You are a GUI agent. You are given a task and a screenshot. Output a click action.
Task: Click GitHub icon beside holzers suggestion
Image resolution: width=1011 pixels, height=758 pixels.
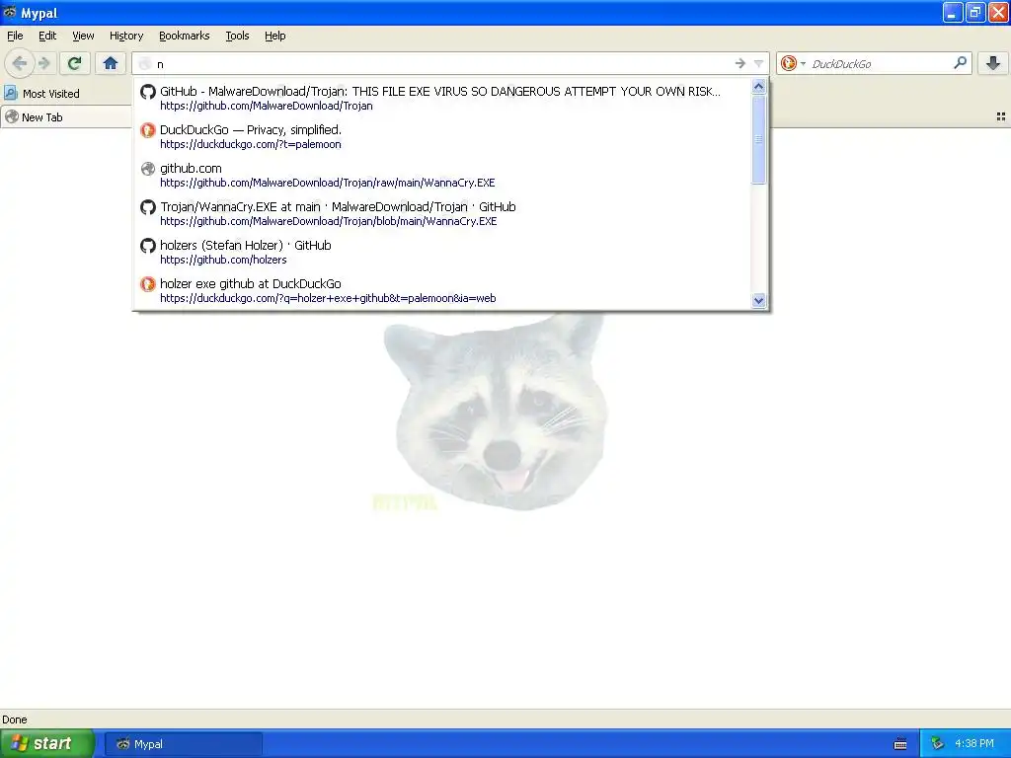click(x=148, y=246)
